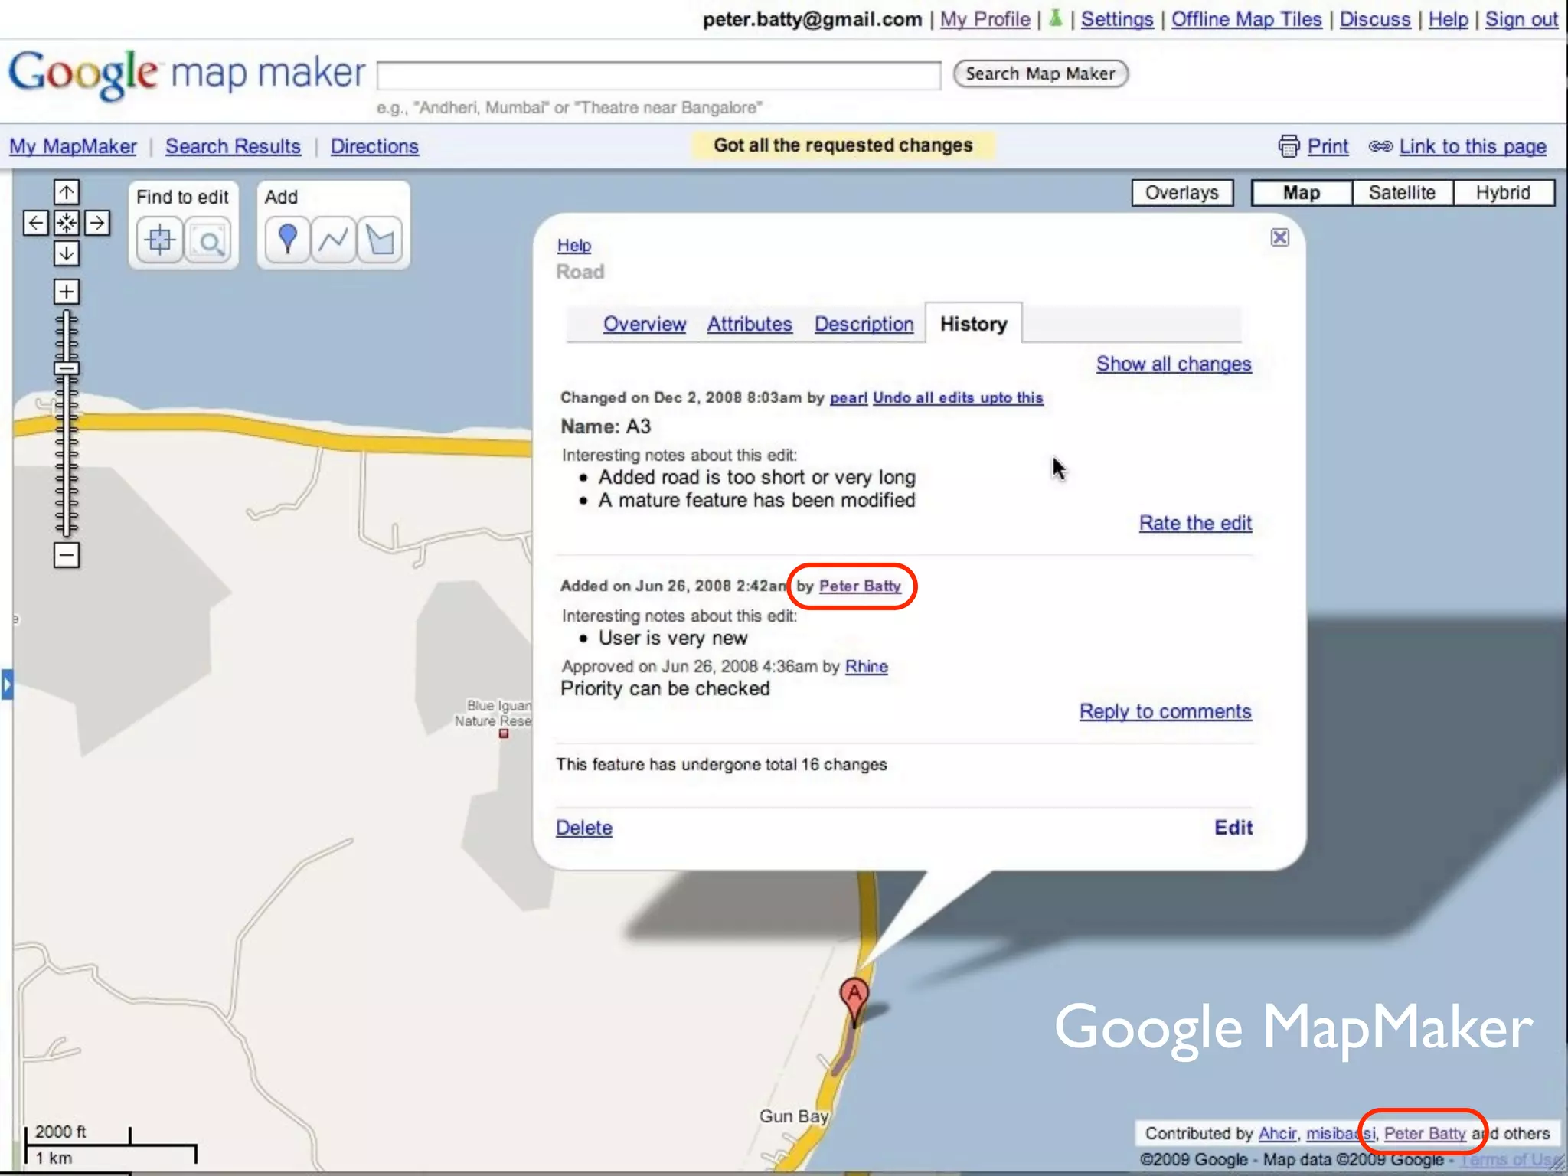Click the center map pan button

[67, 223]
